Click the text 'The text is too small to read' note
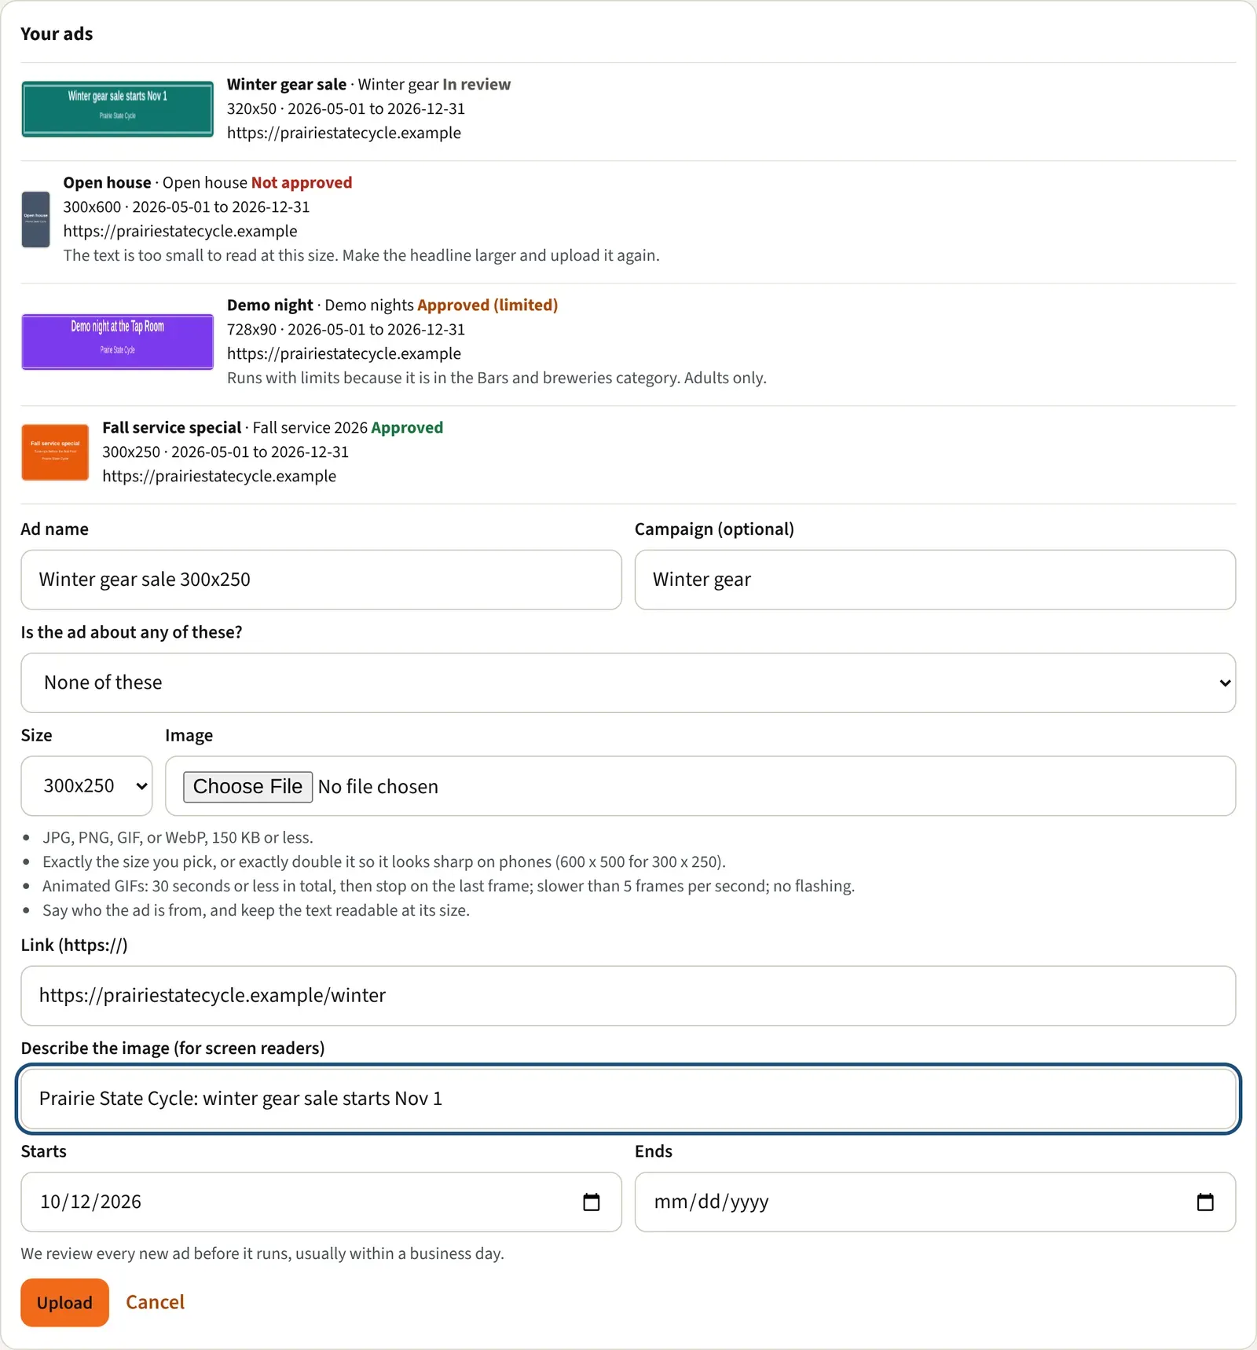 [361, 255]
